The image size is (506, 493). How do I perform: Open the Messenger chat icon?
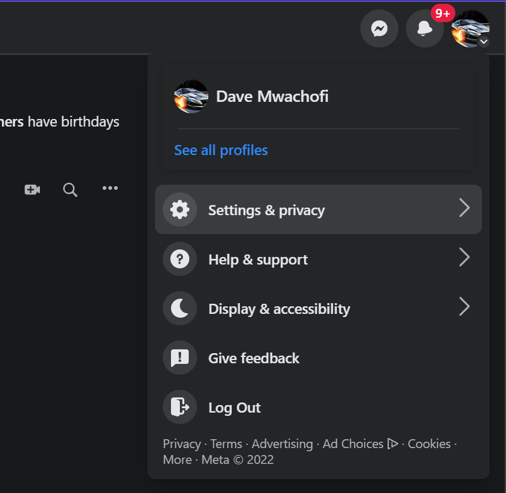[379, 28]
